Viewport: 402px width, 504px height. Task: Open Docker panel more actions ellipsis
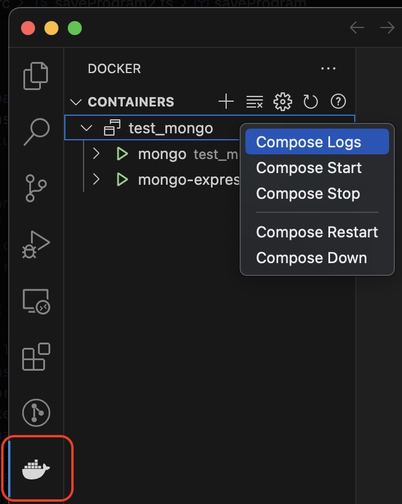[328, 68]
